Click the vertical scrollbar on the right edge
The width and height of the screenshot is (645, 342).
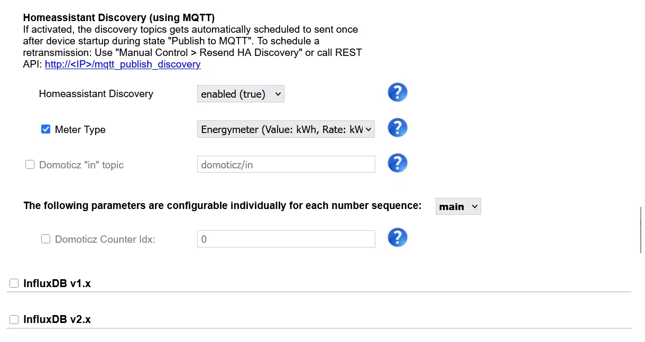point(641,230)
